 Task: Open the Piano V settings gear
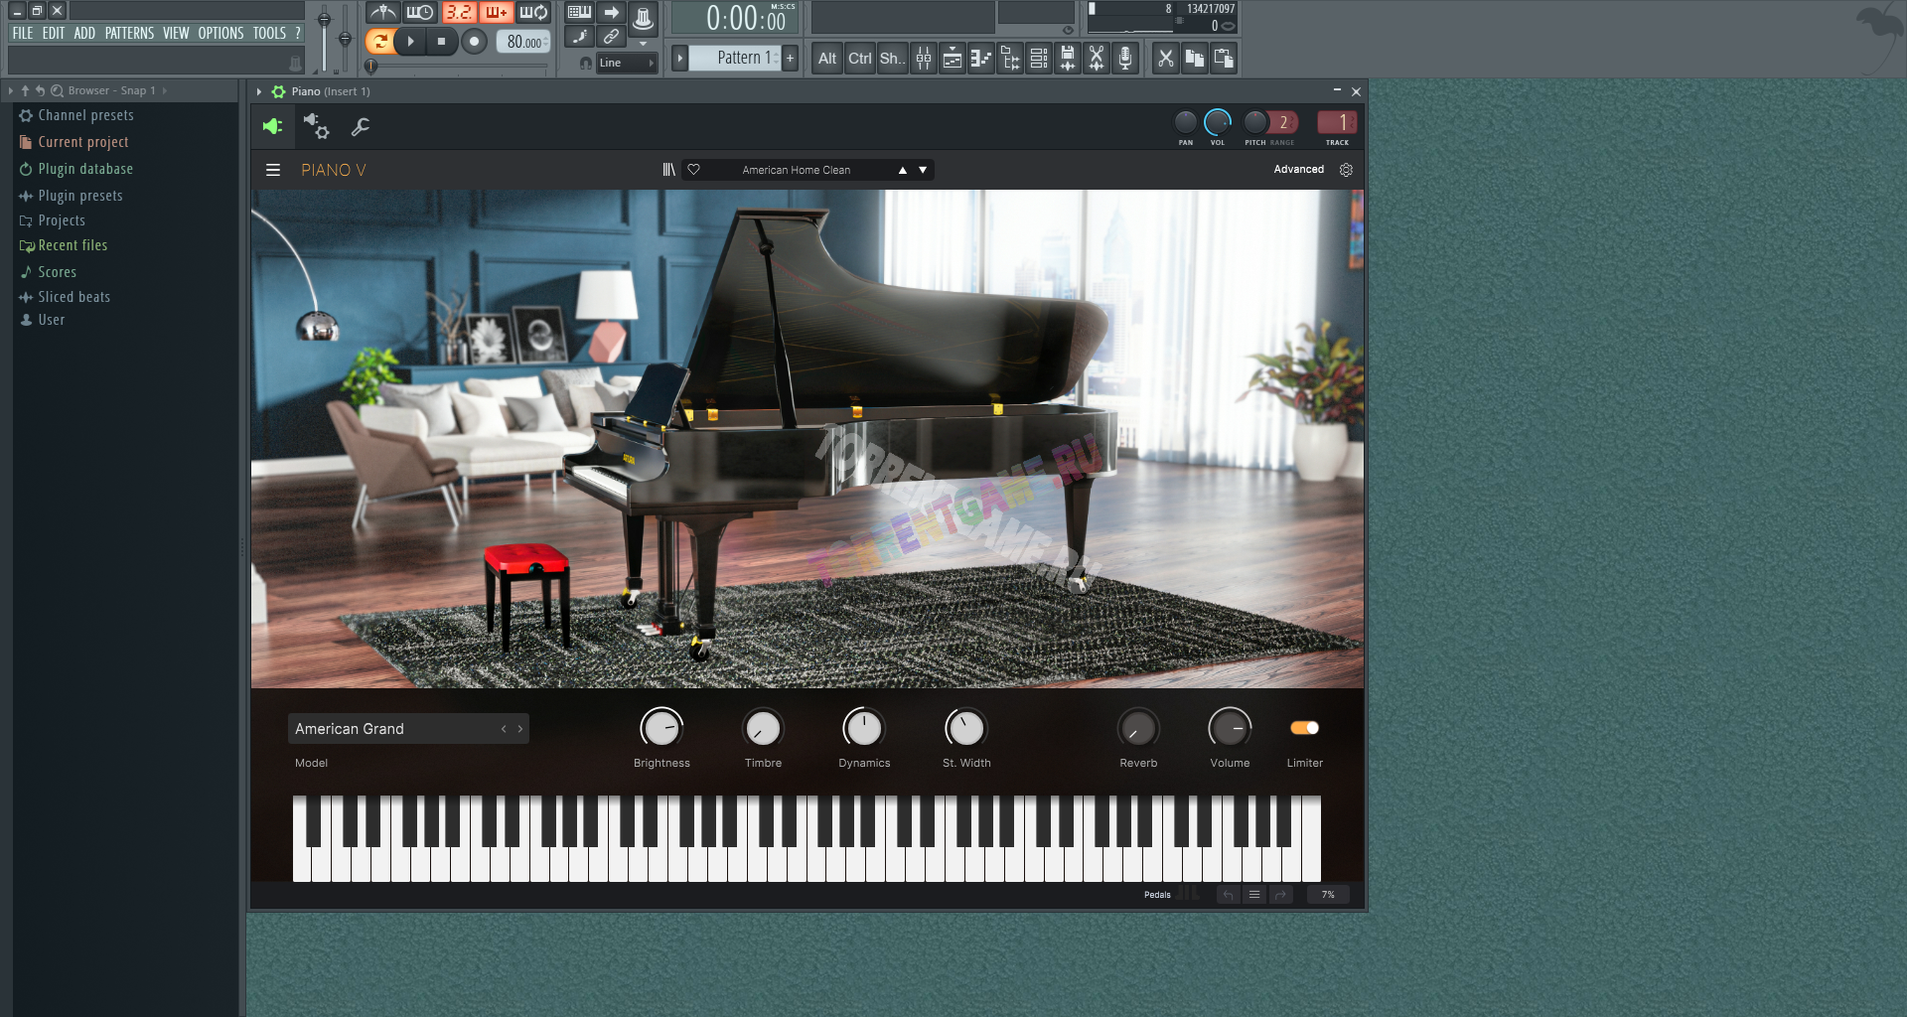tap(1346, 170)
